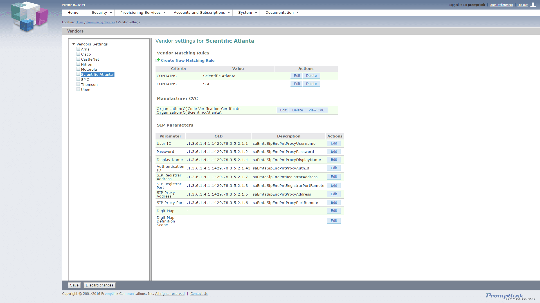Click the OID column header
This screenshot has width=540, height=303.
(x=219, y=136)
